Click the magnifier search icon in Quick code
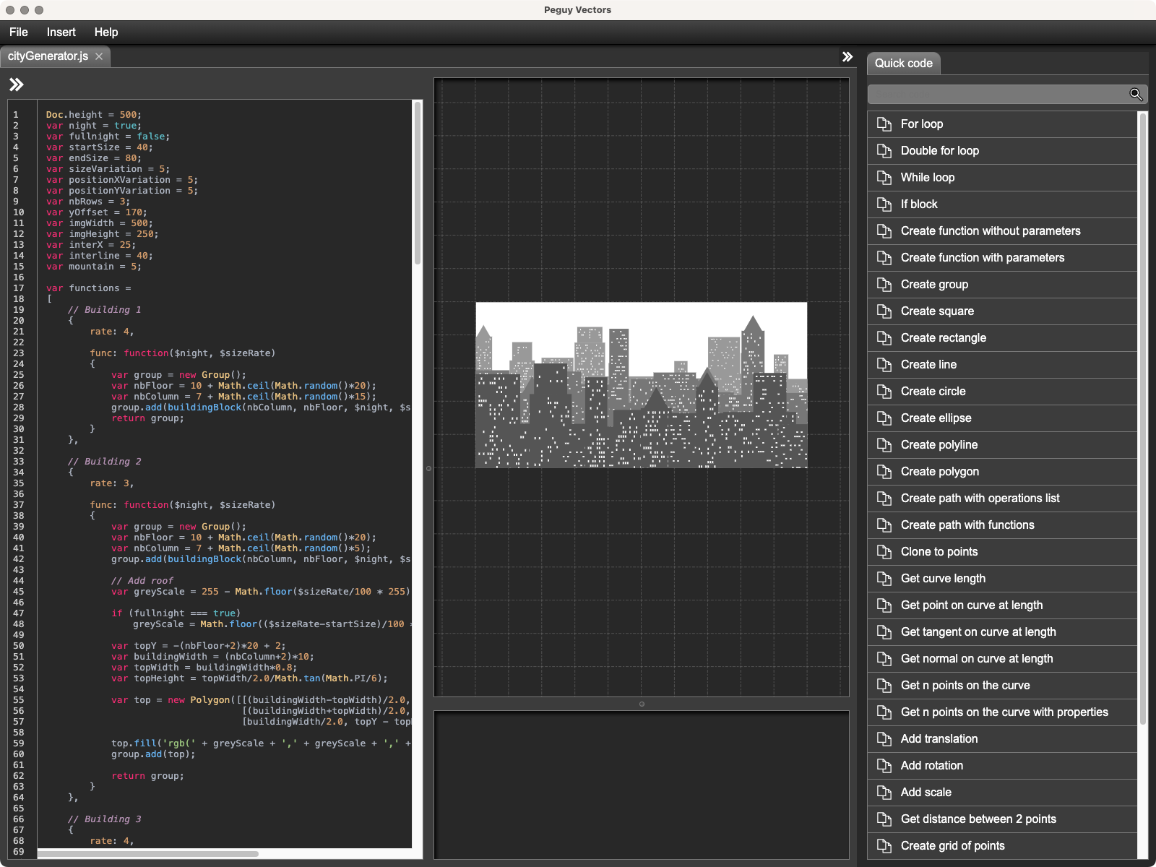 1136,94
